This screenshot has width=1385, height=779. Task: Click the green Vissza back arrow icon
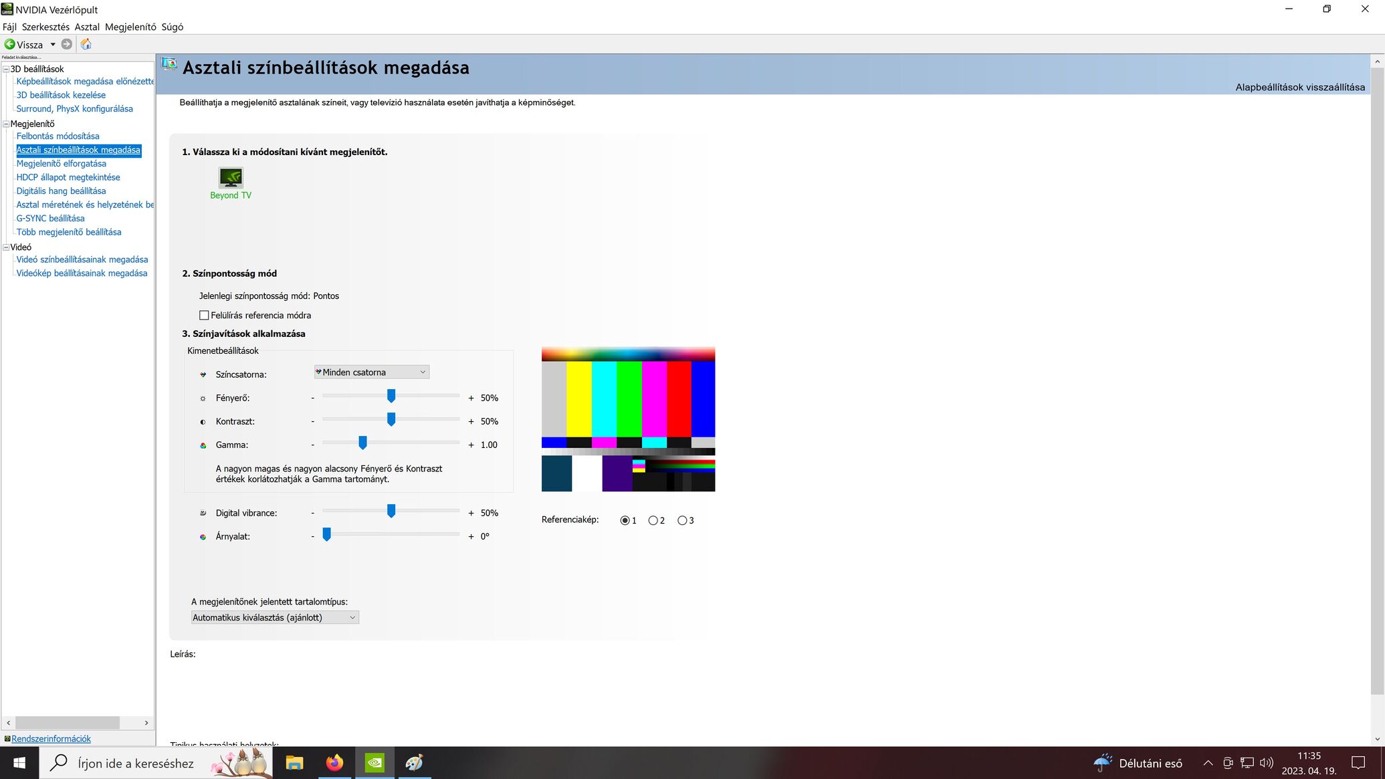[x=9, y=44]
